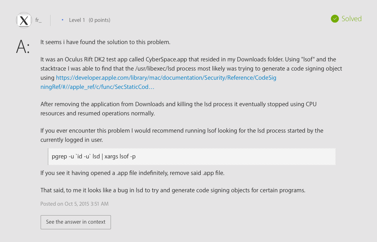This screenshot has width=377, height=242.
Task: Click the "Level 1" user rank text
Action: click(x=77, y=20)
